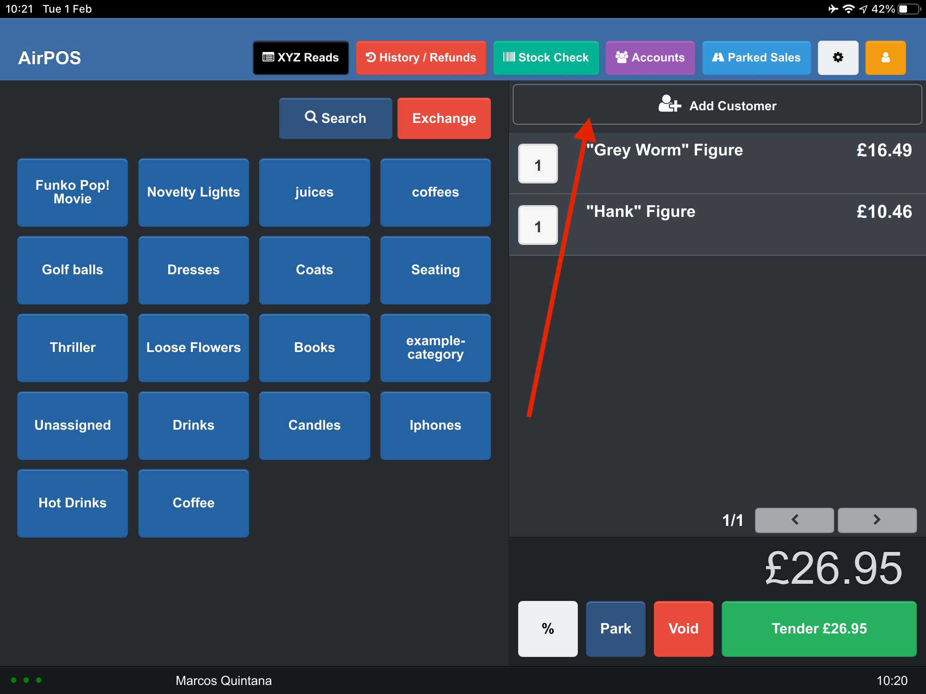Apply percentage discount to sale
This screenshot has height=694, width=926.
tap(548, 628)
